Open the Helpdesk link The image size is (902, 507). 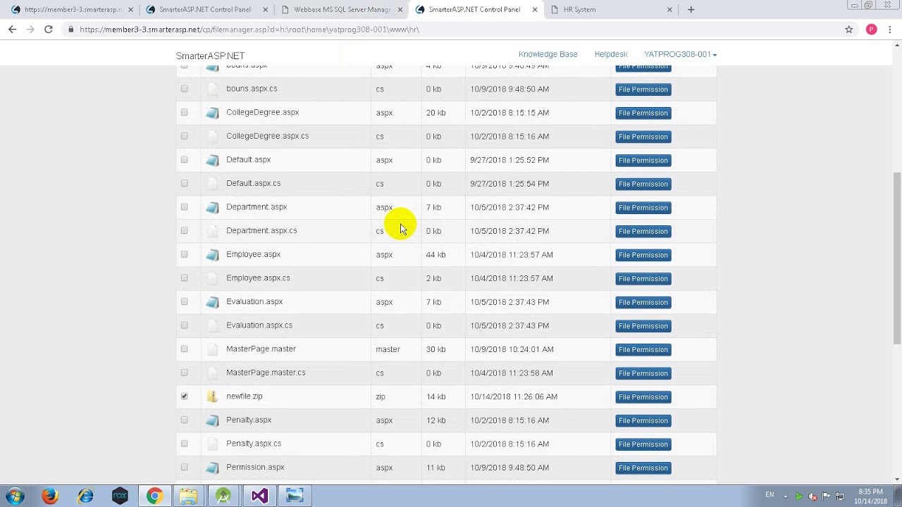tap(611, 54)
